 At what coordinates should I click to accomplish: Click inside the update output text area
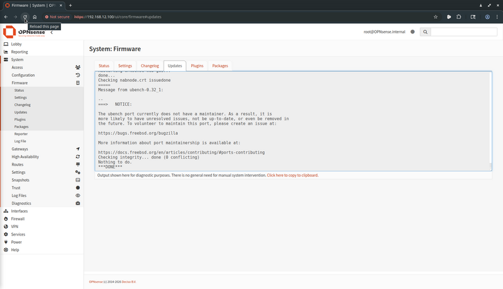coord(293,121)
